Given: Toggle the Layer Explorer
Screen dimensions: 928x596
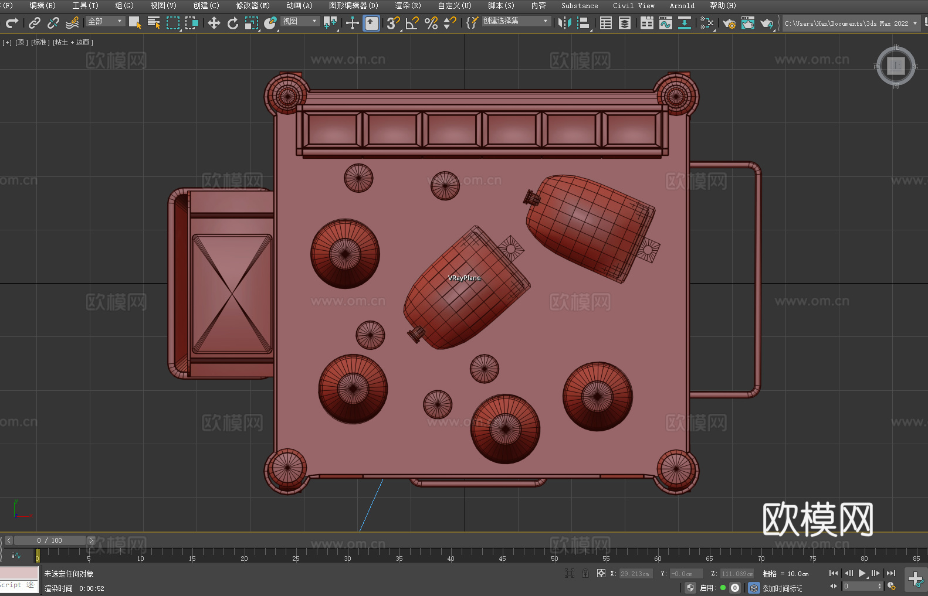Looking at the screenshot, I should click(625, 23).
